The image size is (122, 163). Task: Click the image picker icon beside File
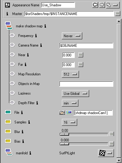coord(69,112)
